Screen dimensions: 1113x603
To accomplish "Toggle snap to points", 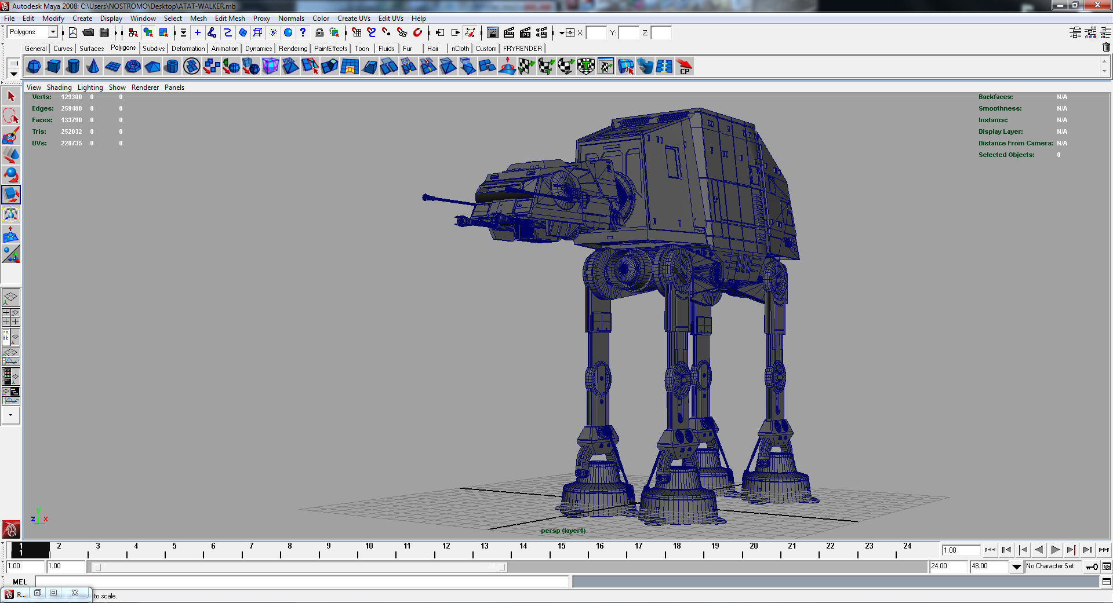I will (387, 32).
